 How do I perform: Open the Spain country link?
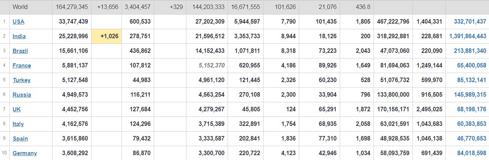click(20, 139)
